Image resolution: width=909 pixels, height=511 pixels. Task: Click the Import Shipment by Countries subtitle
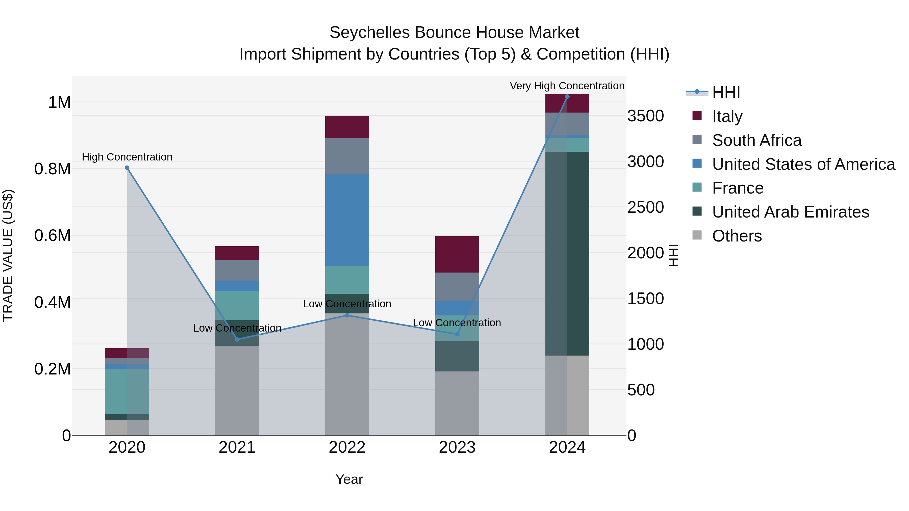point(454,54)
